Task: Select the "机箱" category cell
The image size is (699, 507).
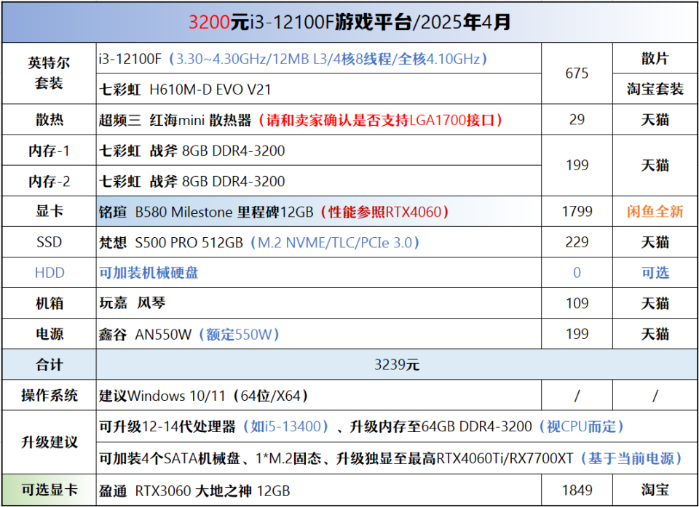Action: 49,303
